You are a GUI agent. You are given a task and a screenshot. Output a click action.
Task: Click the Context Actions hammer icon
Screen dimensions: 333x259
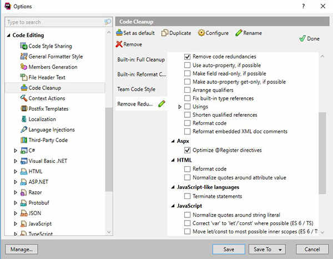tap(24, 98)
